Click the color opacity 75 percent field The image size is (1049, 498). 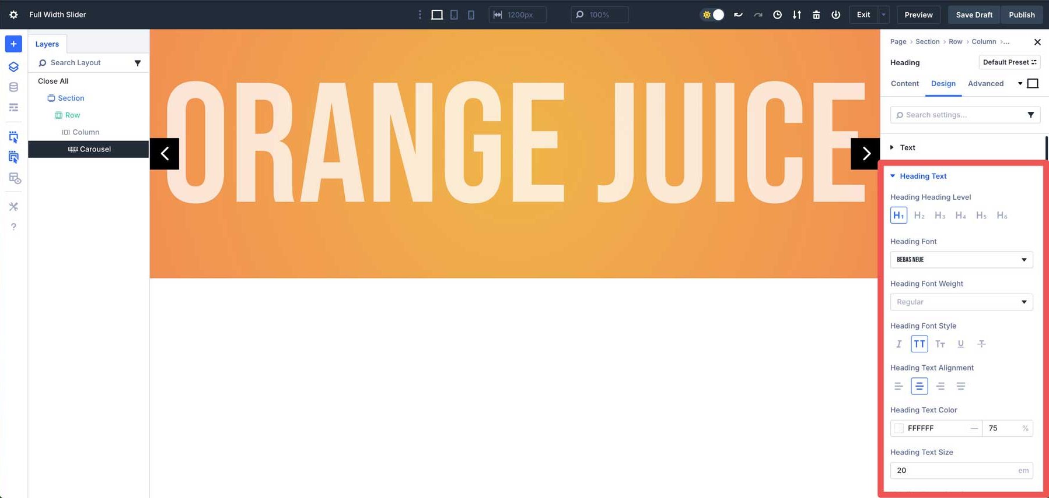[1007, 428]
